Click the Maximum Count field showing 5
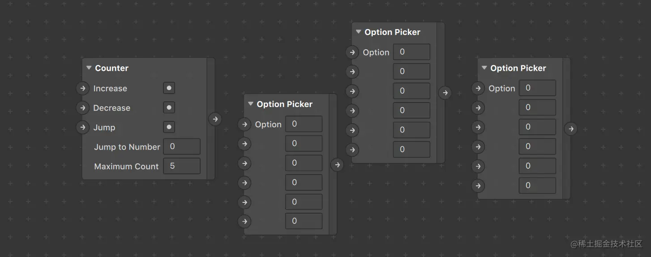The image size is (651, 257). click(x=181, y=166)
